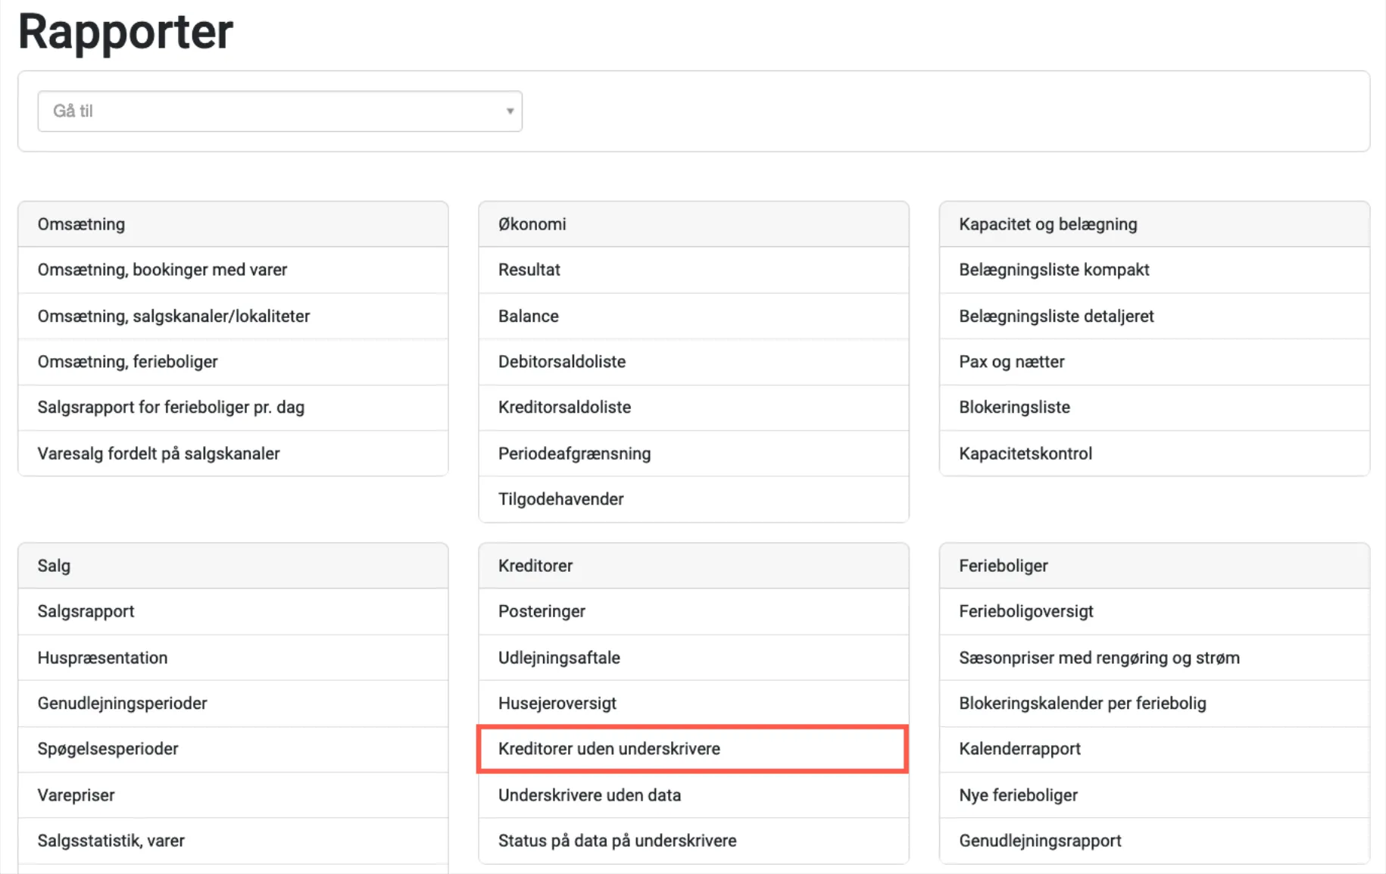The height and width of the screenshot is (874, 1386).
Task: Open Blokeringskalender per feriebolig
Action: click(1082, 704)
